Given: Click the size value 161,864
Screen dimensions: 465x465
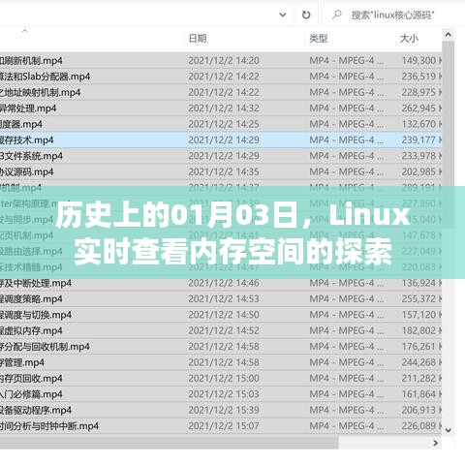Looking at the screenshot, I should [x=418, y=394].
